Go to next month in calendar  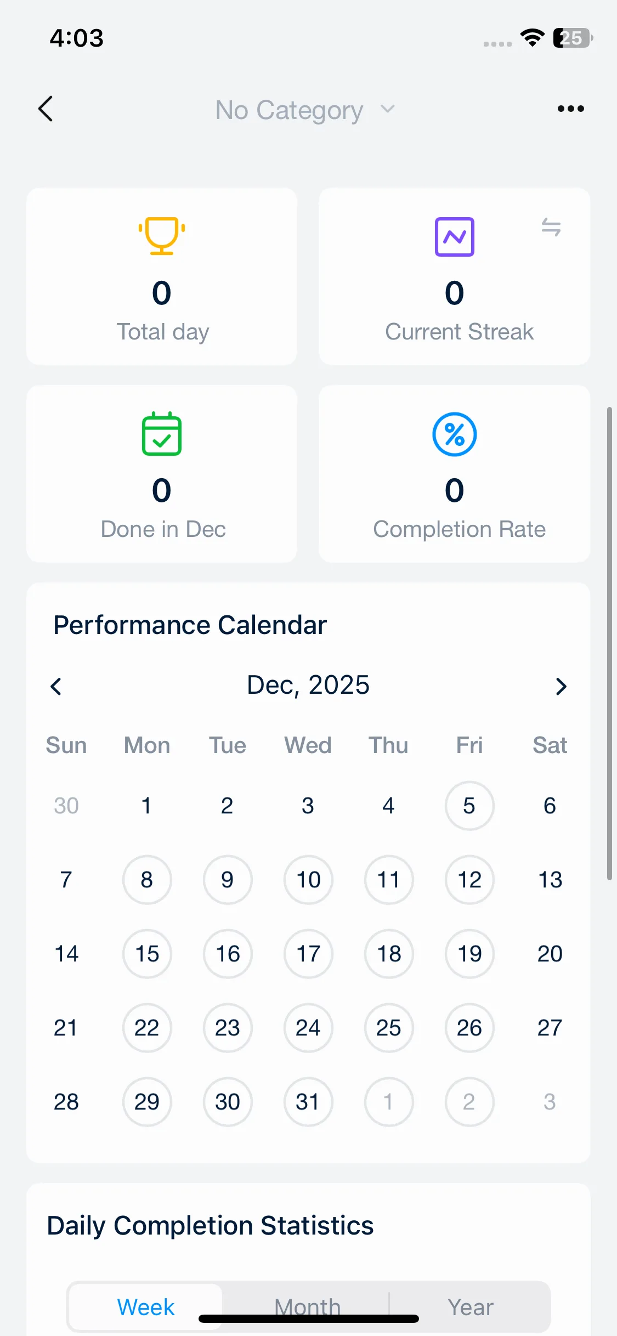point(561,686)
